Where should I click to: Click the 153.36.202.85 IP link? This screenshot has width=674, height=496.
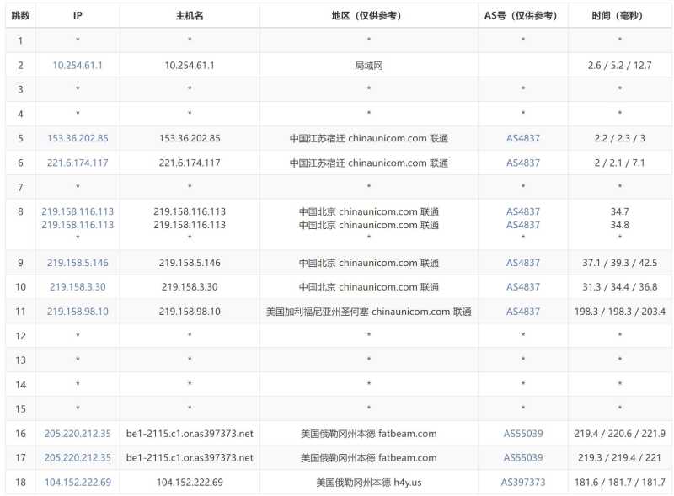tap(77, 138)
